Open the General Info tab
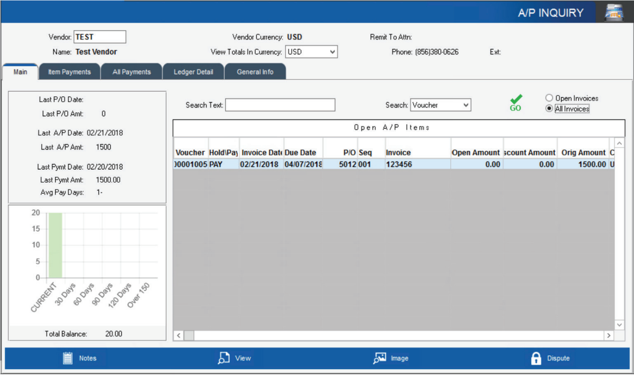The width and height of the screenshot is (634, 375). click(x=255, y=71)
